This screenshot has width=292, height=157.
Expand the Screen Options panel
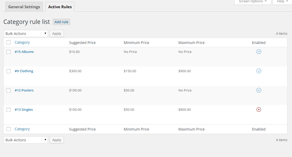[253, 2]
